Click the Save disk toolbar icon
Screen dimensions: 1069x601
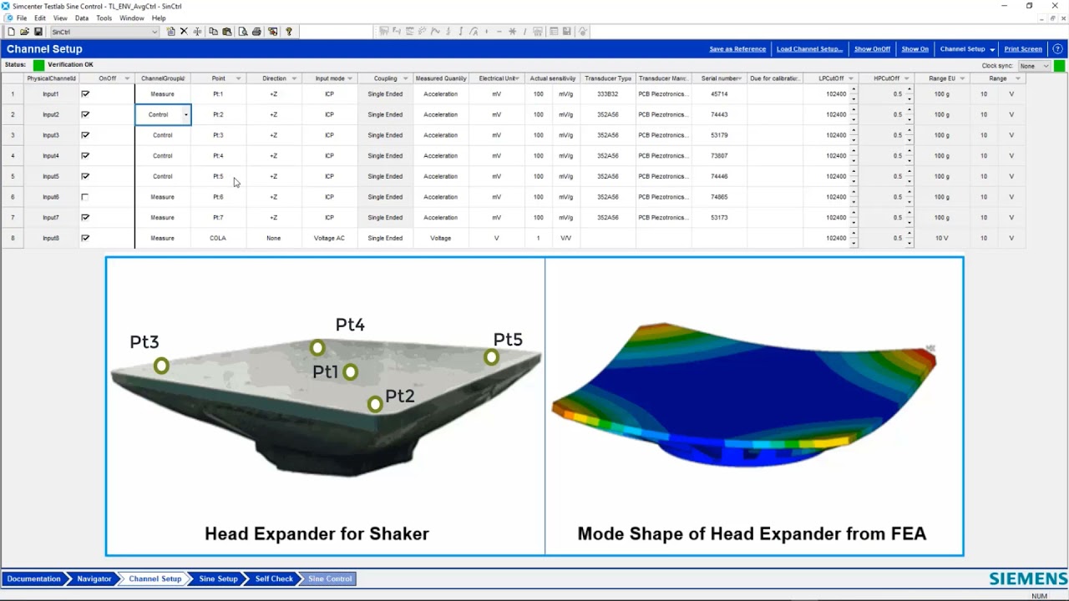(38, 32)
